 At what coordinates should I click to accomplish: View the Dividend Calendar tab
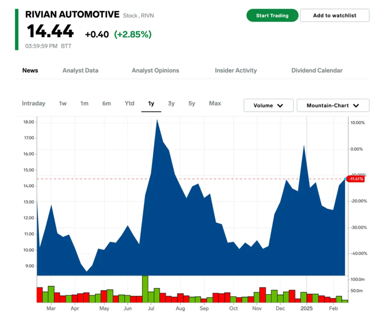317,71
